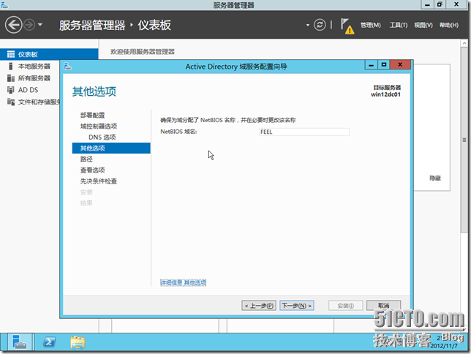Go to DNS 选项 wizard step
This screenshot has width=471, height=354.
click(102, 137)
